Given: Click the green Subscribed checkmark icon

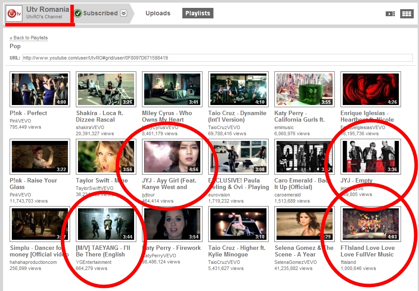Looking at the screenshot, I should tap(78, 13).
